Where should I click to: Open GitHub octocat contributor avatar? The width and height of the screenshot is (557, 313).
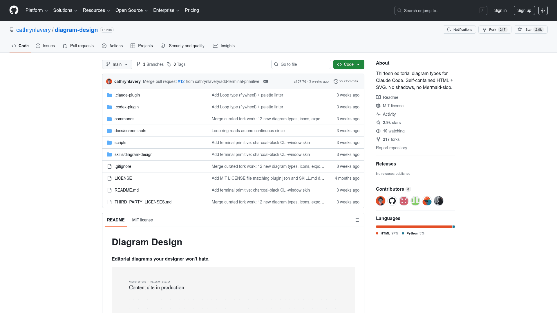pos(392,201)
